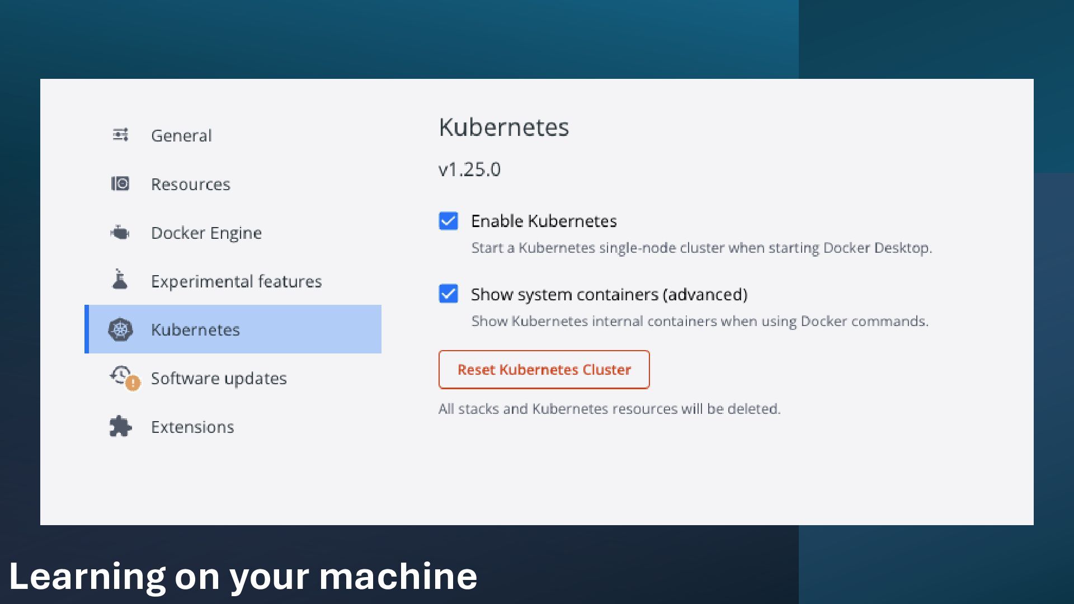Select the highlighted Kubernetes sidebar item
The height and width of the screenshot is (604, 1074).
(195, 329)
